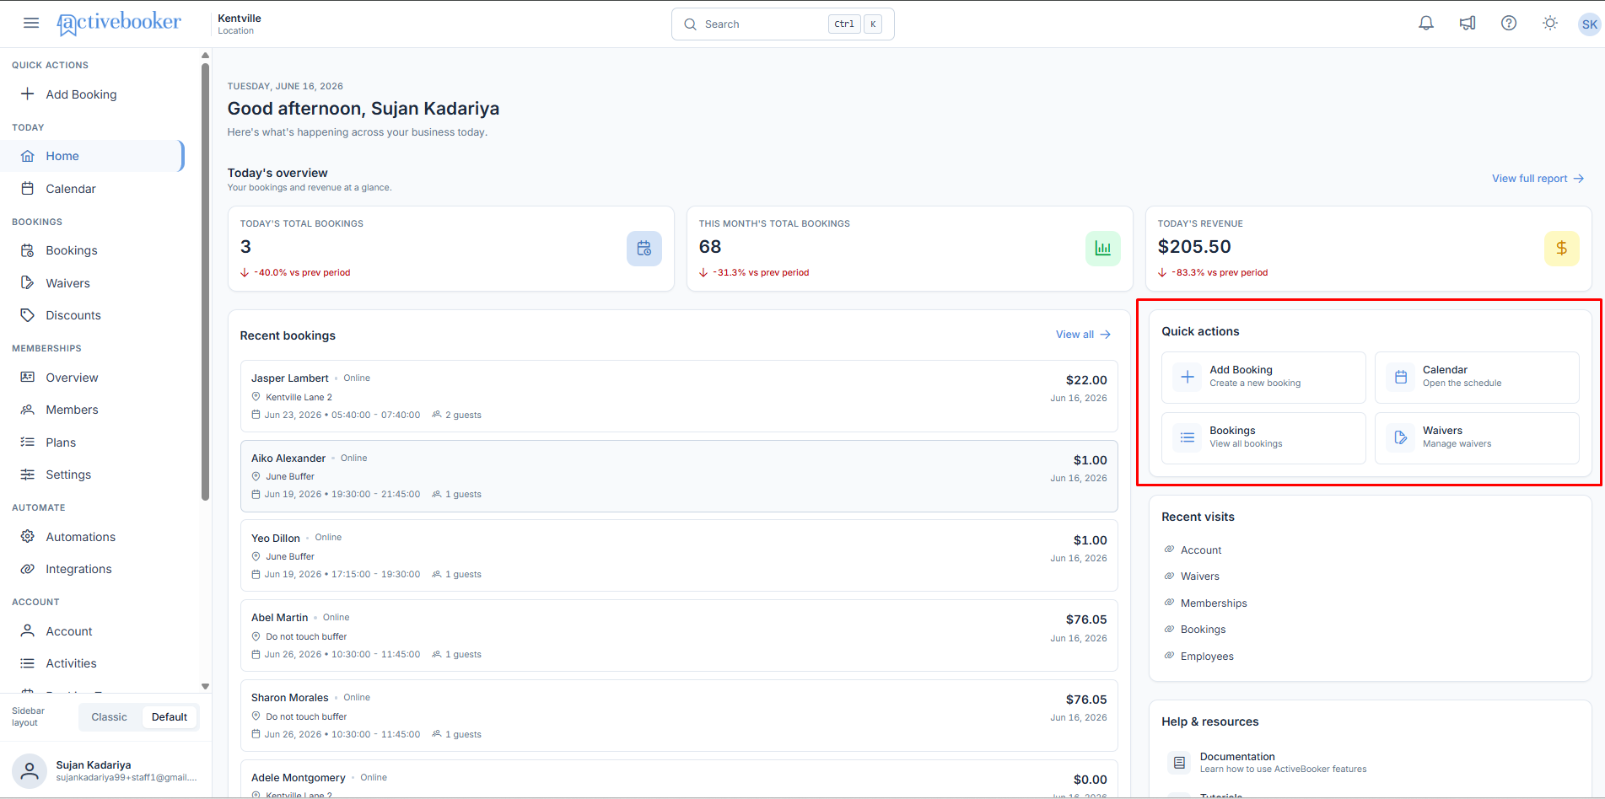Image resolution: width=1605 pixels, height=799 pixels.
Task: Open the Kentville location selector
Action: pos(240,24)
